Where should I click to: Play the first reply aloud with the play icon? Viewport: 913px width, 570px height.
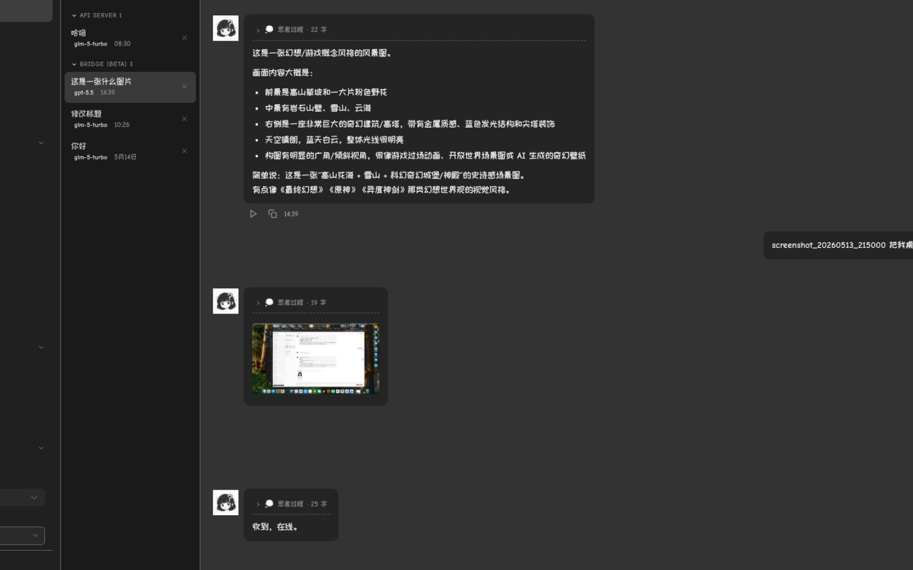(253, 214)
